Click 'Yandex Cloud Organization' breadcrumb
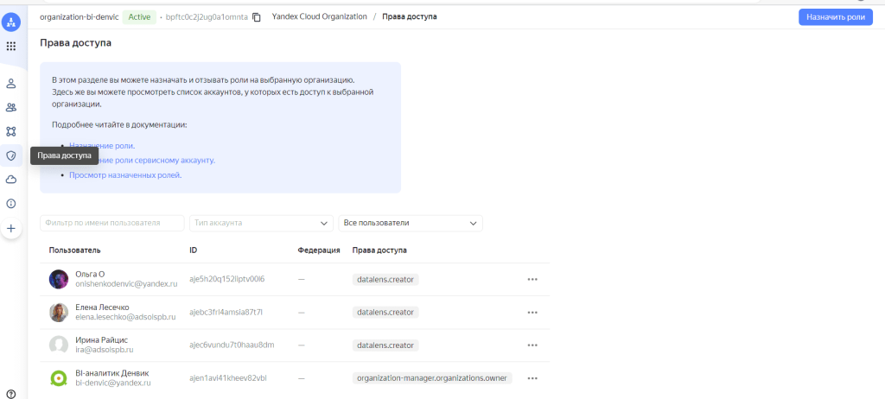 coord(319,17)
